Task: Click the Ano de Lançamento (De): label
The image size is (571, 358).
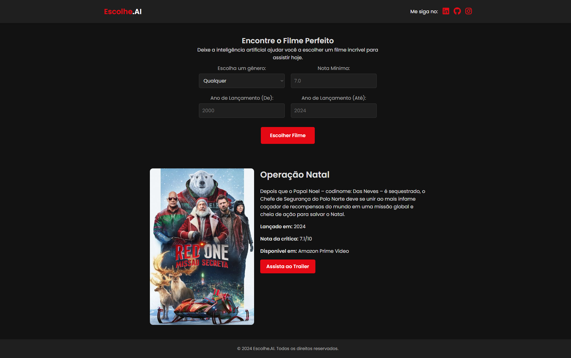Action: coord(242,98)
